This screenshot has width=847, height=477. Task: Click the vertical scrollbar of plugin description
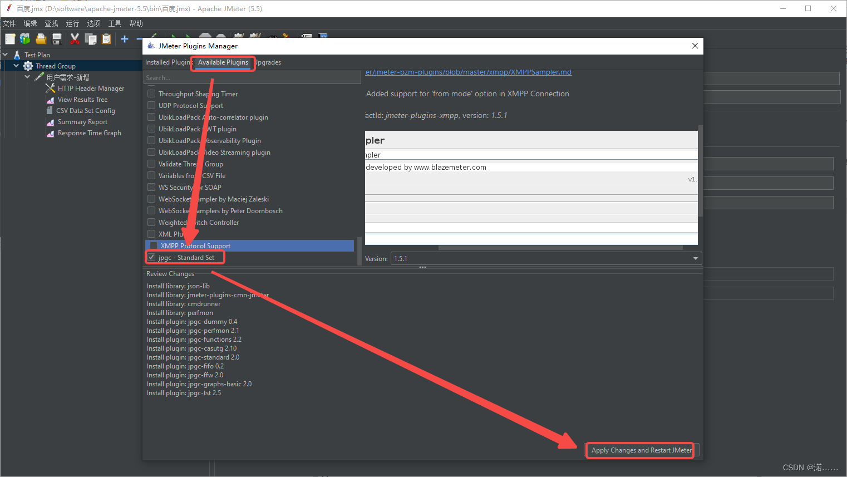[x=701, y=171]
